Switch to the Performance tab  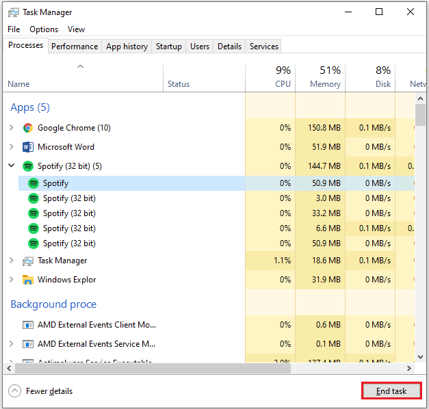click(75, 47)
